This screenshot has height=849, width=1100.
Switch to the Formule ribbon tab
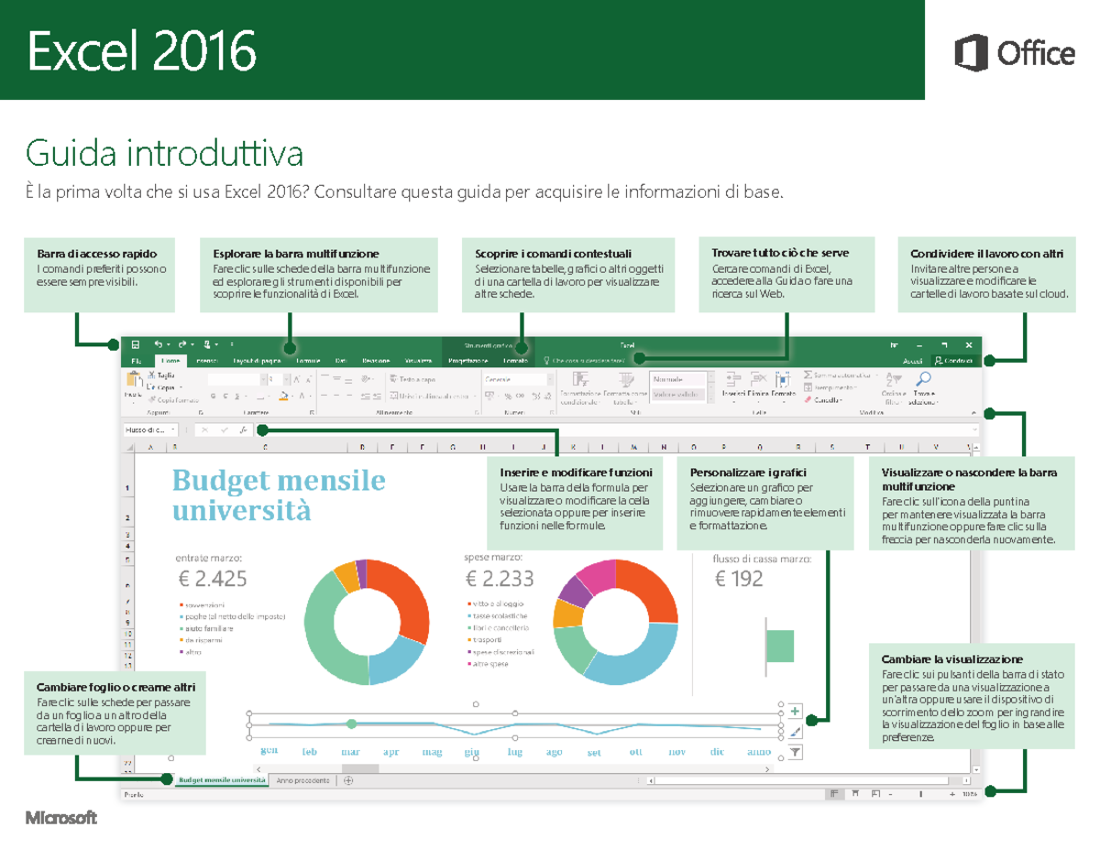(307, 361)
